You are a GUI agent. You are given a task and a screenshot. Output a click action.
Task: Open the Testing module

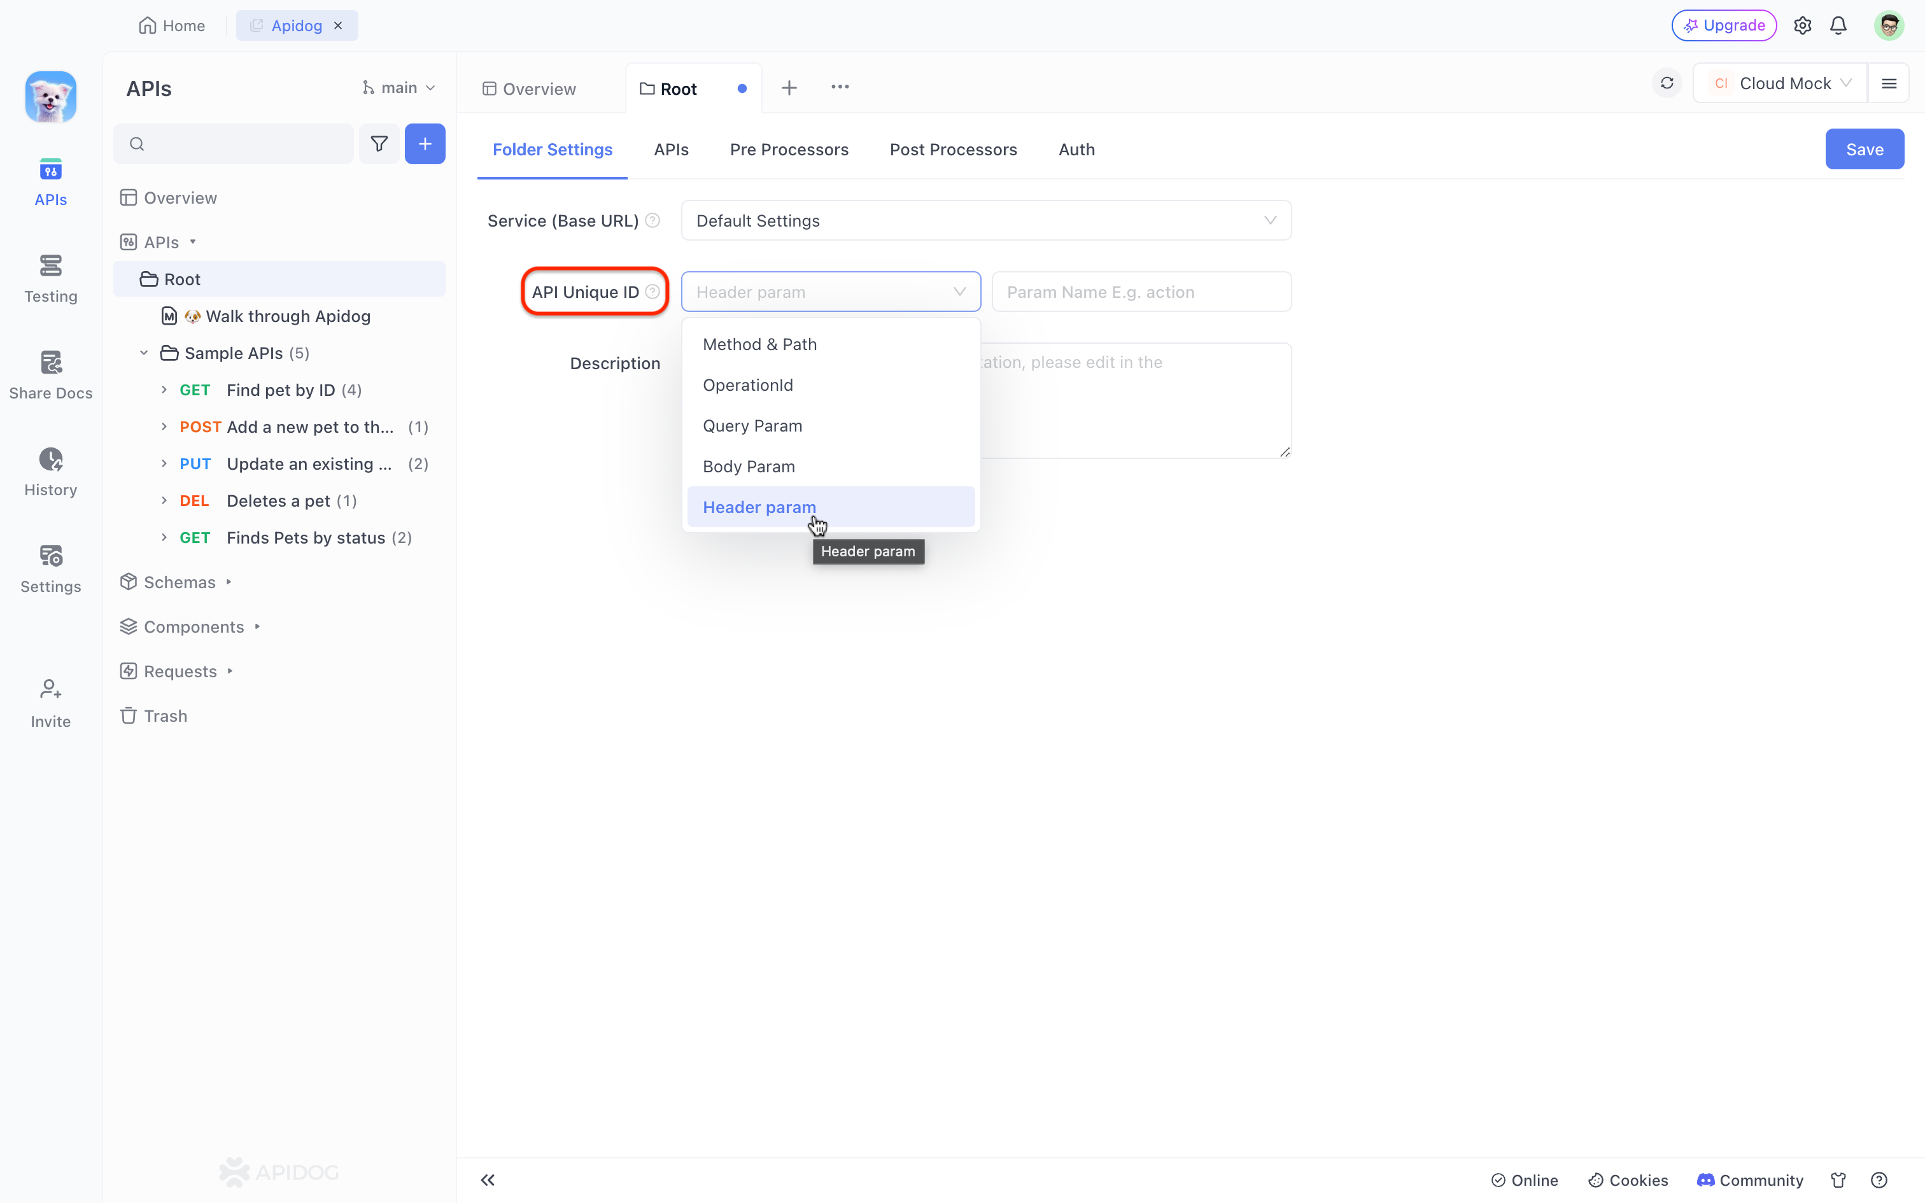pos(50,279)
